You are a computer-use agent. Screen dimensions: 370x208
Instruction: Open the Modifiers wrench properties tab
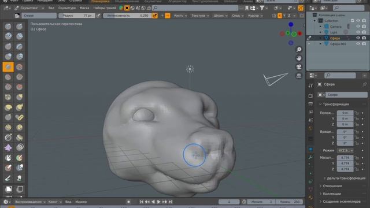click(x=310, y=157)
